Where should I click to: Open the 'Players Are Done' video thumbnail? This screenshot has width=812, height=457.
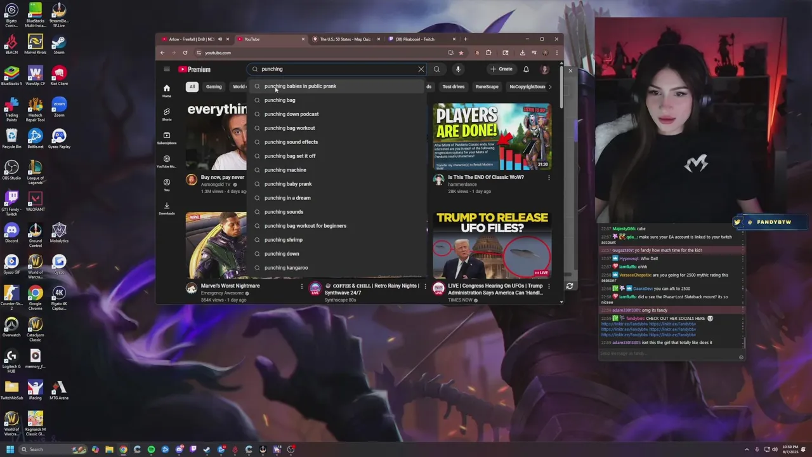(492, 137)
